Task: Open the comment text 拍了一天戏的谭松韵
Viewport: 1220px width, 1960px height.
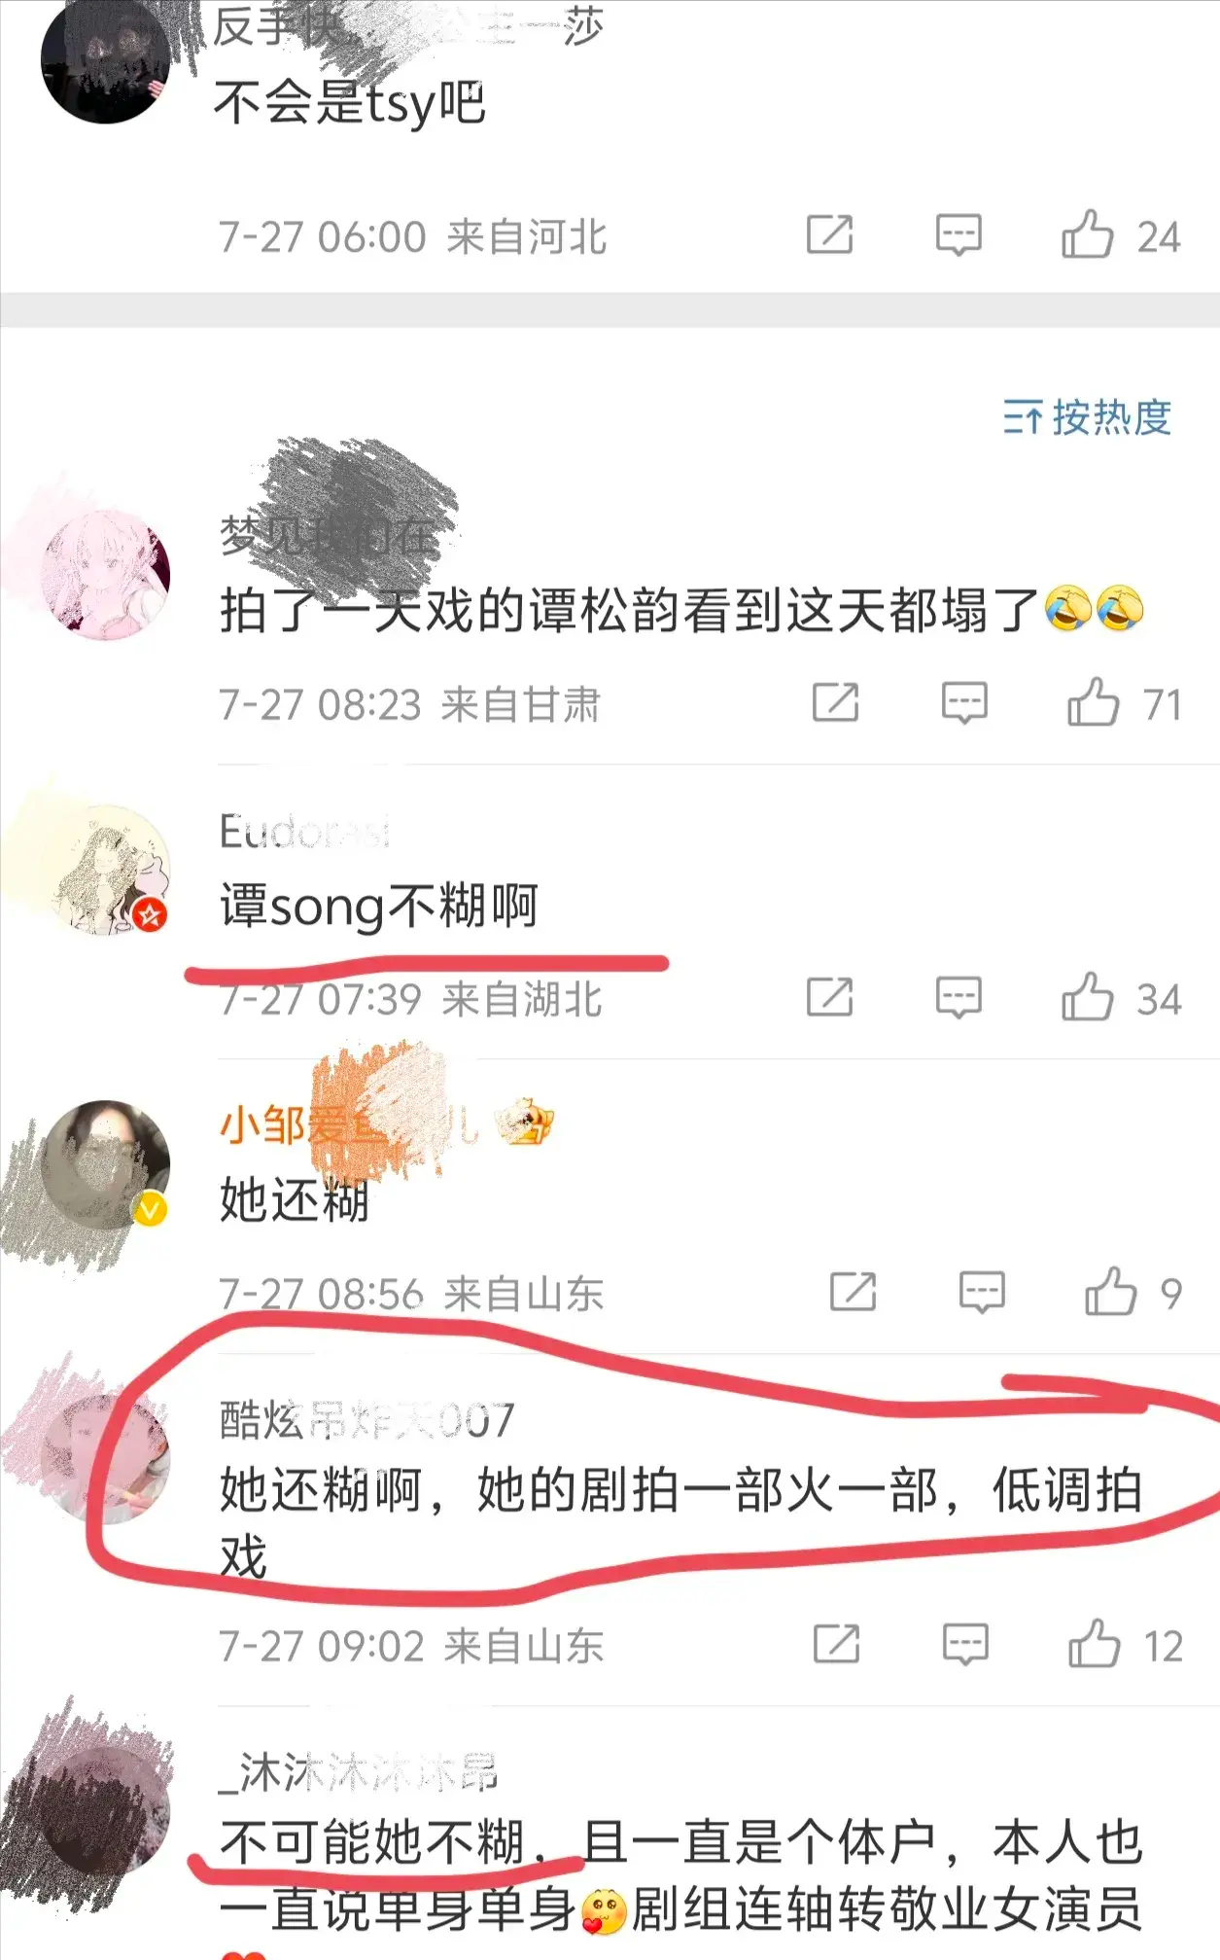Action: coord(681,611)
